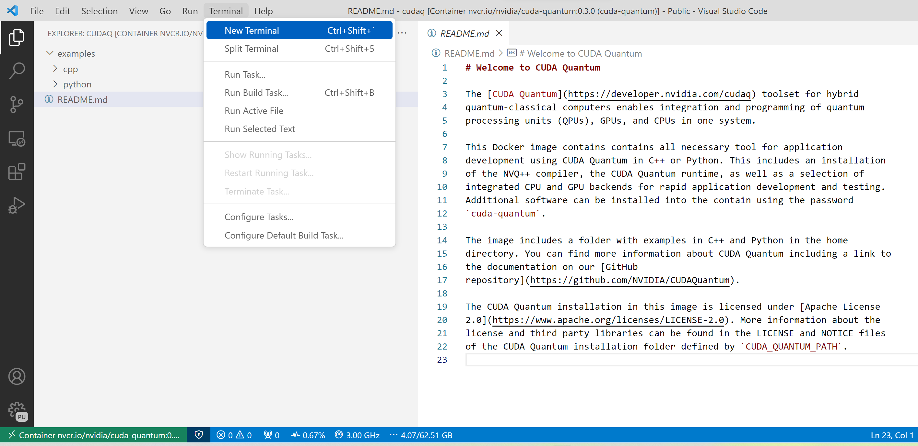
Task: Select Run Selected Text entry
Action: [x=299, y=129]
